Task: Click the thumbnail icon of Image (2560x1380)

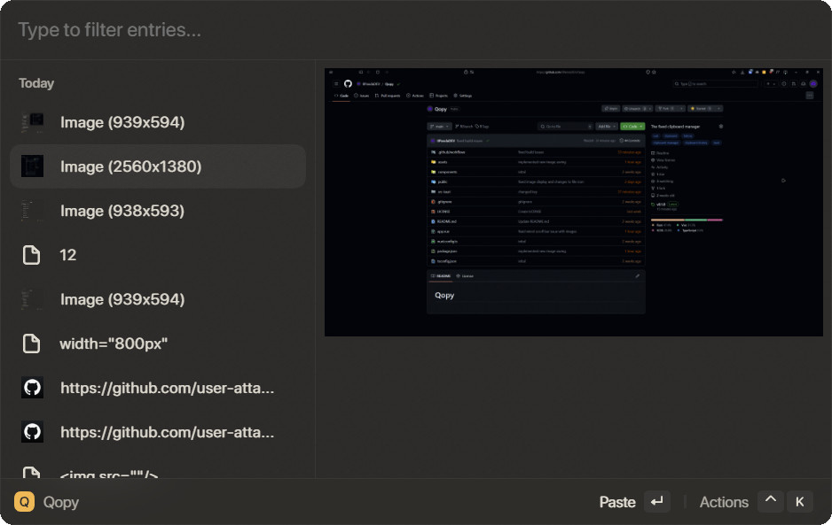Action: (x=32, y=166)
